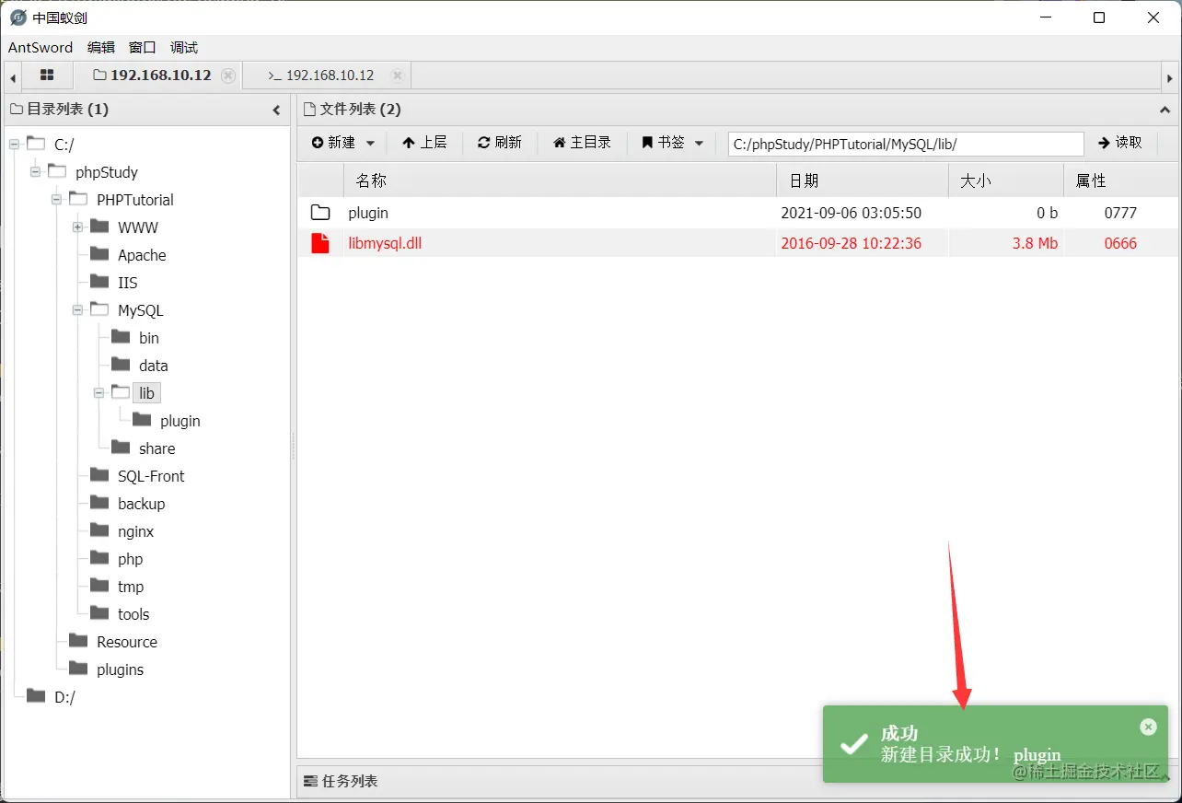Click the plugin folder name in file list
The height and width of the screenshot is (803, 1182).
[x=368, y=214]
